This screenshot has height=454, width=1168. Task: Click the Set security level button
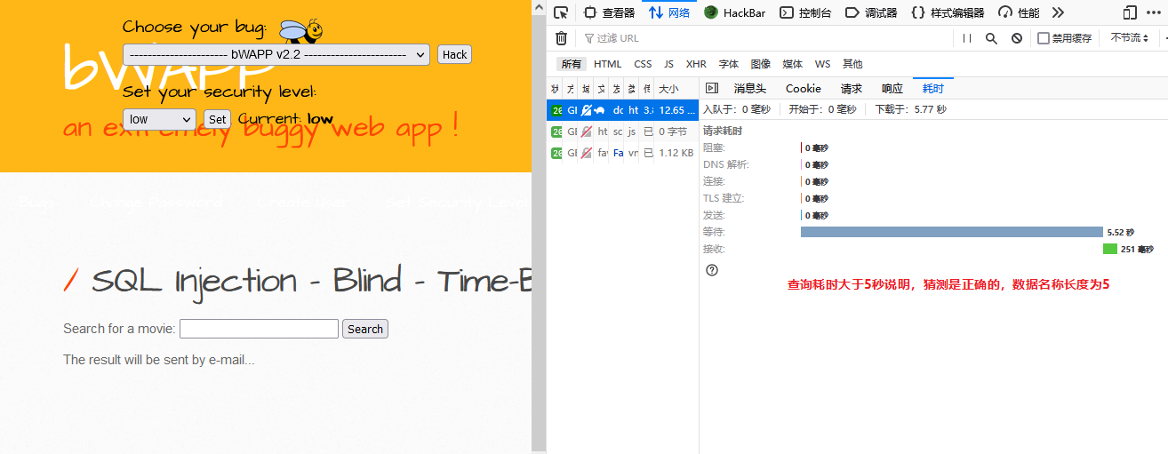click(218, 119)
